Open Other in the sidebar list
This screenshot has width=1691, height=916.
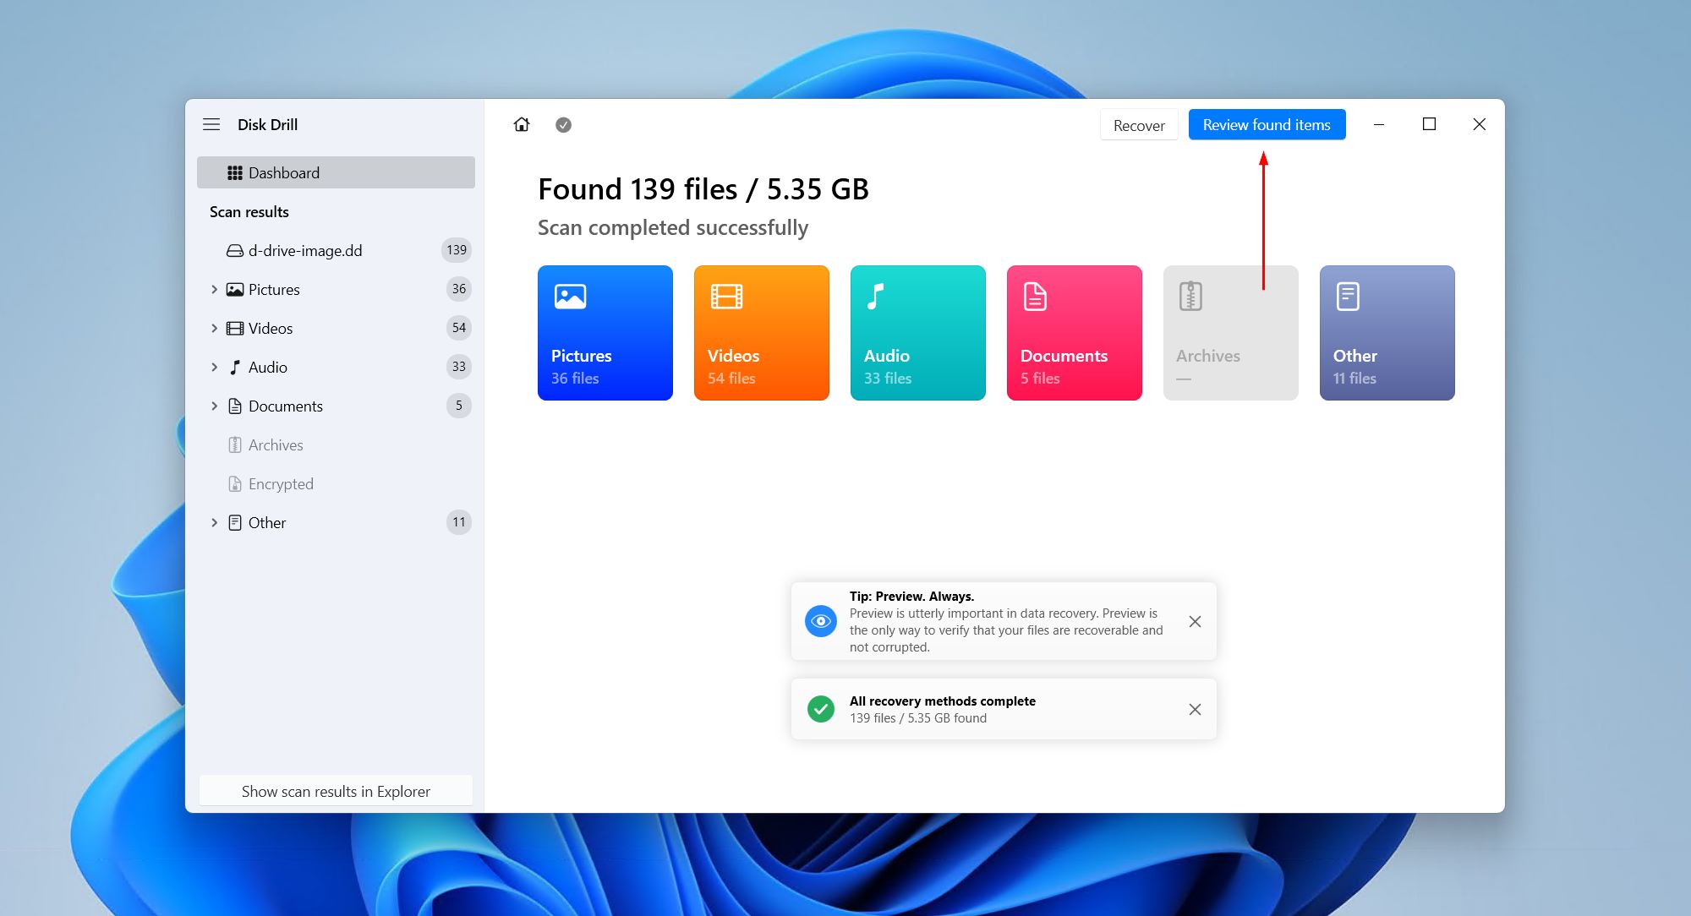336,522
